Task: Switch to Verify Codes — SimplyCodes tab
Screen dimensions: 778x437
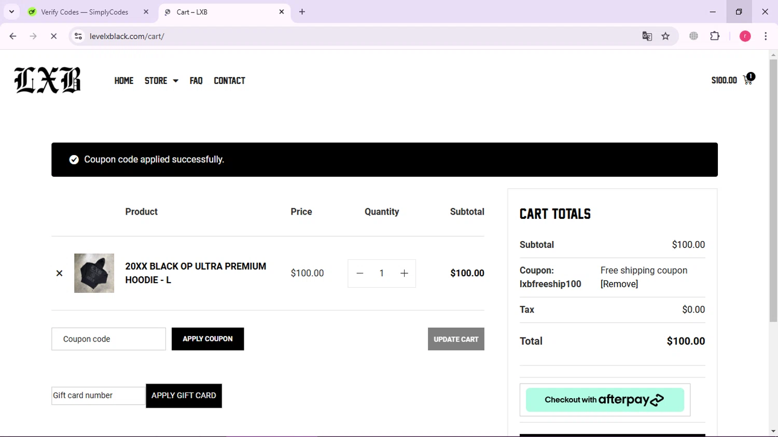Action: point(85,12)
